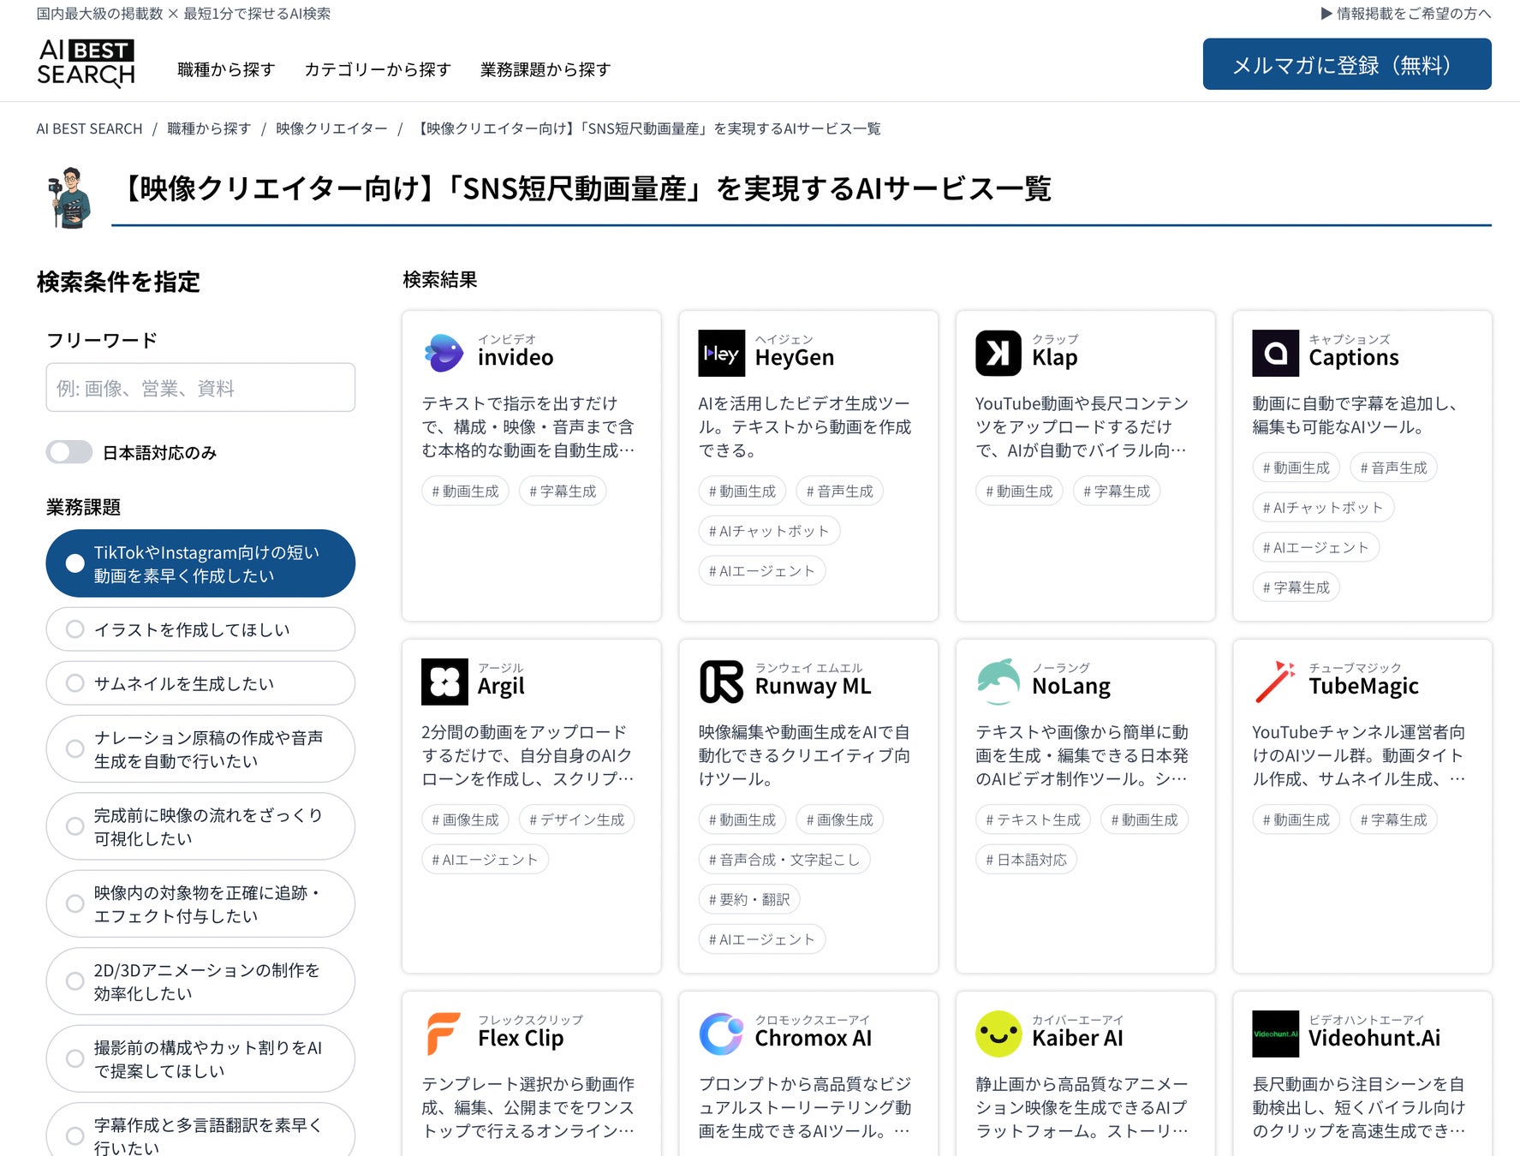Open the AI BEST SEARCH logo home link
Image resolution: width=1520 pixels, height=1156 pixels.
point(86,63)
